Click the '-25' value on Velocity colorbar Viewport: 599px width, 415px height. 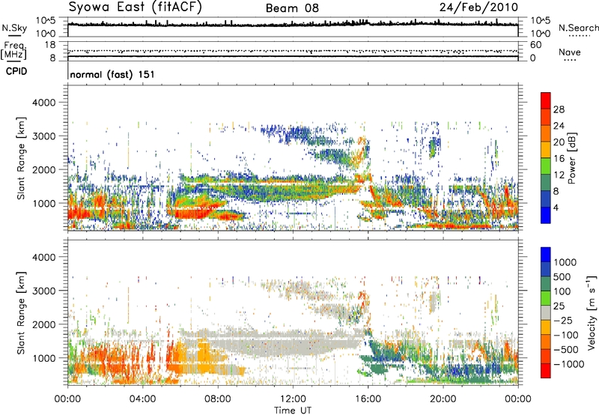click(x=563, y=321)
